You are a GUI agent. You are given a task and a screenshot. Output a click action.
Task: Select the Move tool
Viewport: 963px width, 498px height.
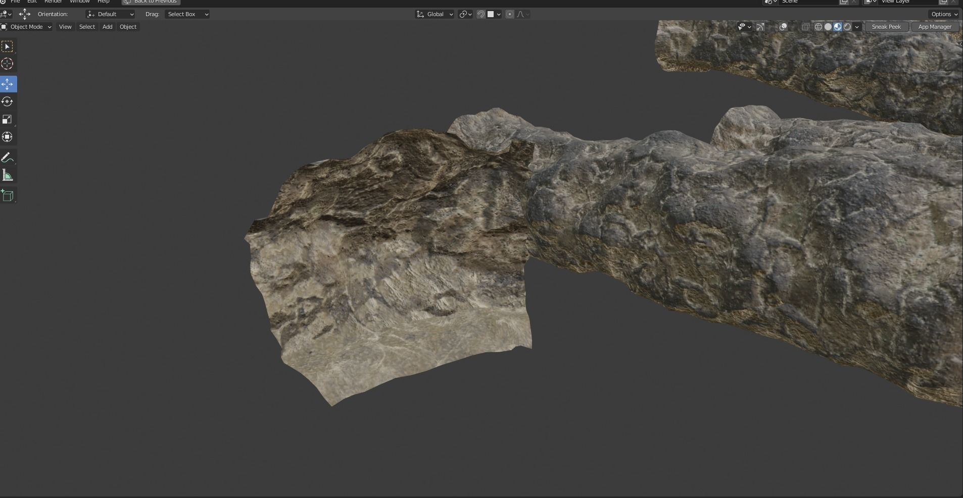pyautogui.click(x=8, y=84)
